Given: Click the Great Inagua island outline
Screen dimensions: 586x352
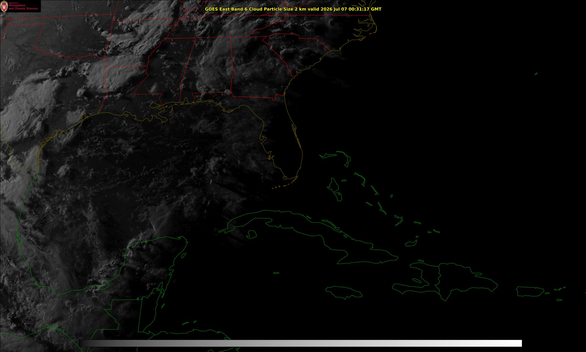Looking at the screenshot, I should pyautogui.click(x=411, y=243).
